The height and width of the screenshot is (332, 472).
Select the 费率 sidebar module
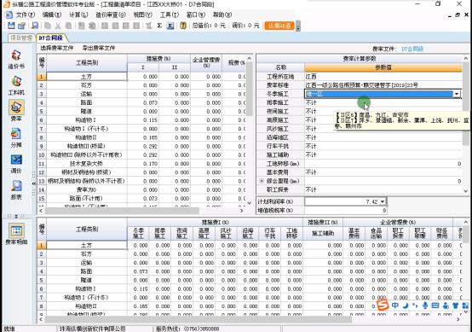point(16,111)
